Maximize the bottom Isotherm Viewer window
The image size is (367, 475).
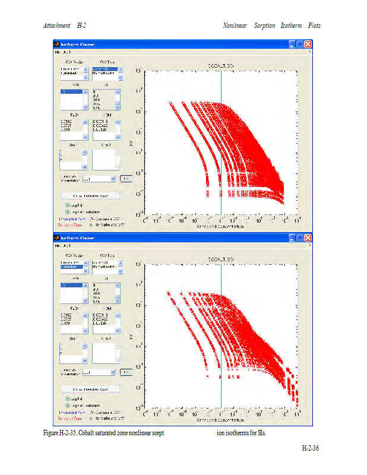[x=300, y=237]
